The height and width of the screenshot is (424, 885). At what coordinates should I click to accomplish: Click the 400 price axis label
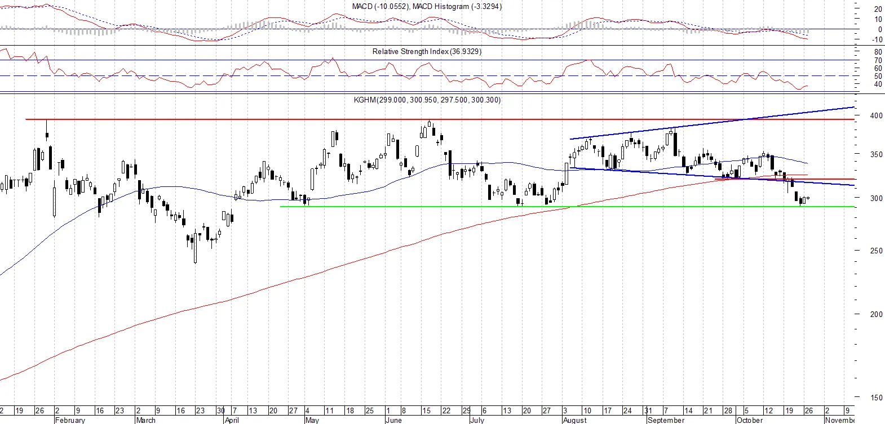click(876, 115)
